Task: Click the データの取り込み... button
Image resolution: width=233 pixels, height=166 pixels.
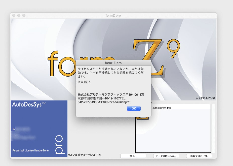Action: point(166,156)
